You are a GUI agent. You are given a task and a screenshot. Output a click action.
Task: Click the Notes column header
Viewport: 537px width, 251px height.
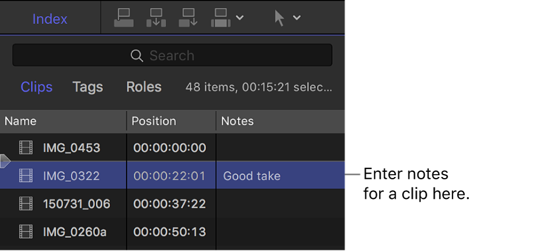point(237,121)
